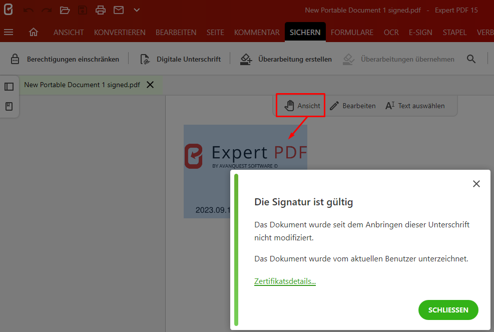Open the OCR ribbon tab
This screenshot has height=332, width=494.
[x=391, y=33]
